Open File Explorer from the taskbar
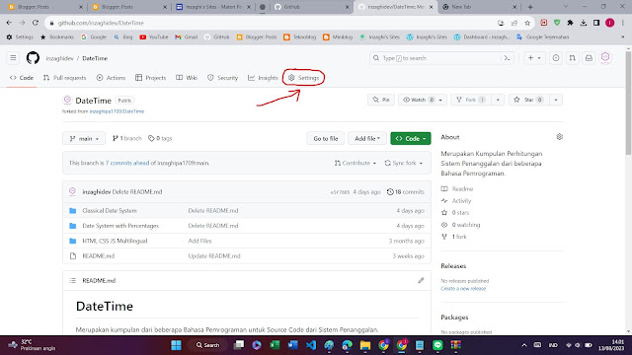 (365, 345)
